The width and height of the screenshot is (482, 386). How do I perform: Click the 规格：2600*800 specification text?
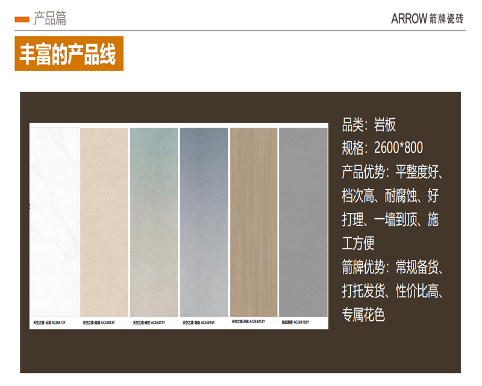[383, 148]
